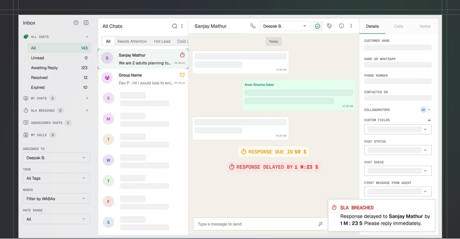Image resolution: width=460 pixels, height=239 pixels.
Task: Open the conversation header three-dot menu
Action: click(351, 26)
